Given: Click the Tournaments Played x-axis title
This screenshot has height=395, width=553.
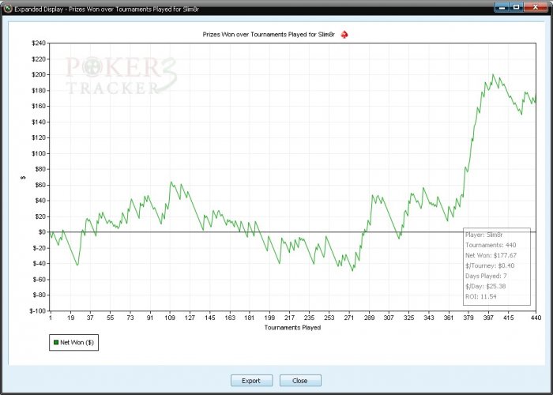Looking at the screenshot, I should pos(292,327).
